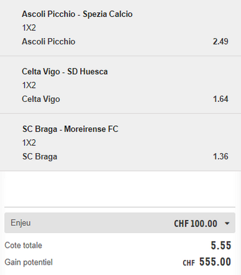The height and width of the screenshot is (275, 241).
Task: Open the Enjeu stake dropdown arrow
Action: coord(227,223)
